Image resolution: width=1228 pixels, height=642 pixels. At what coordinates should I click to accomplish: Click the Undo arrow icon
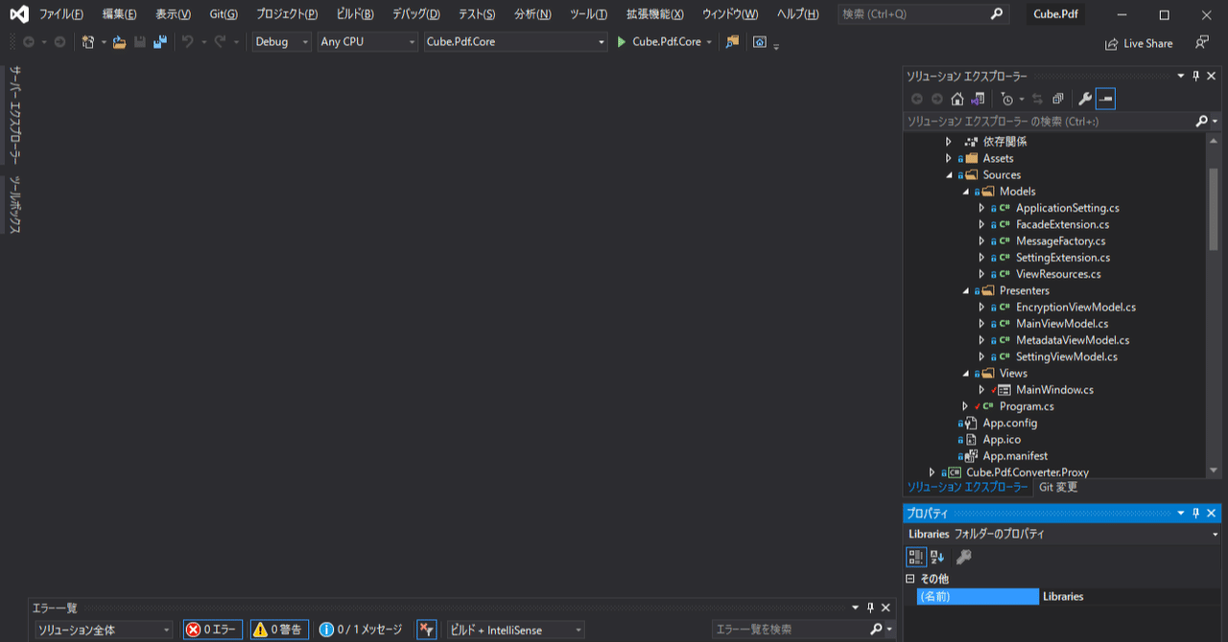[x=188, y=42]
